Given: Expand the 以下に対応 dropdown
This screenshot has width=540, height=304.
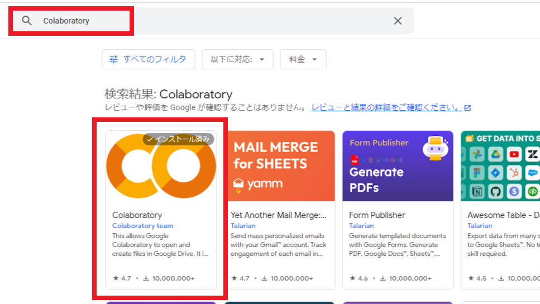Looking at the screenshot, I should point(237,59).
